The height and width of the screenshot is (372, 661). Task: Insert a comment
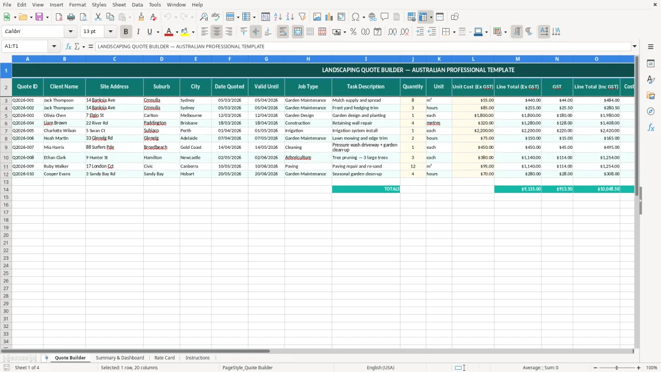pyautogui.click(x=384, y=17)
